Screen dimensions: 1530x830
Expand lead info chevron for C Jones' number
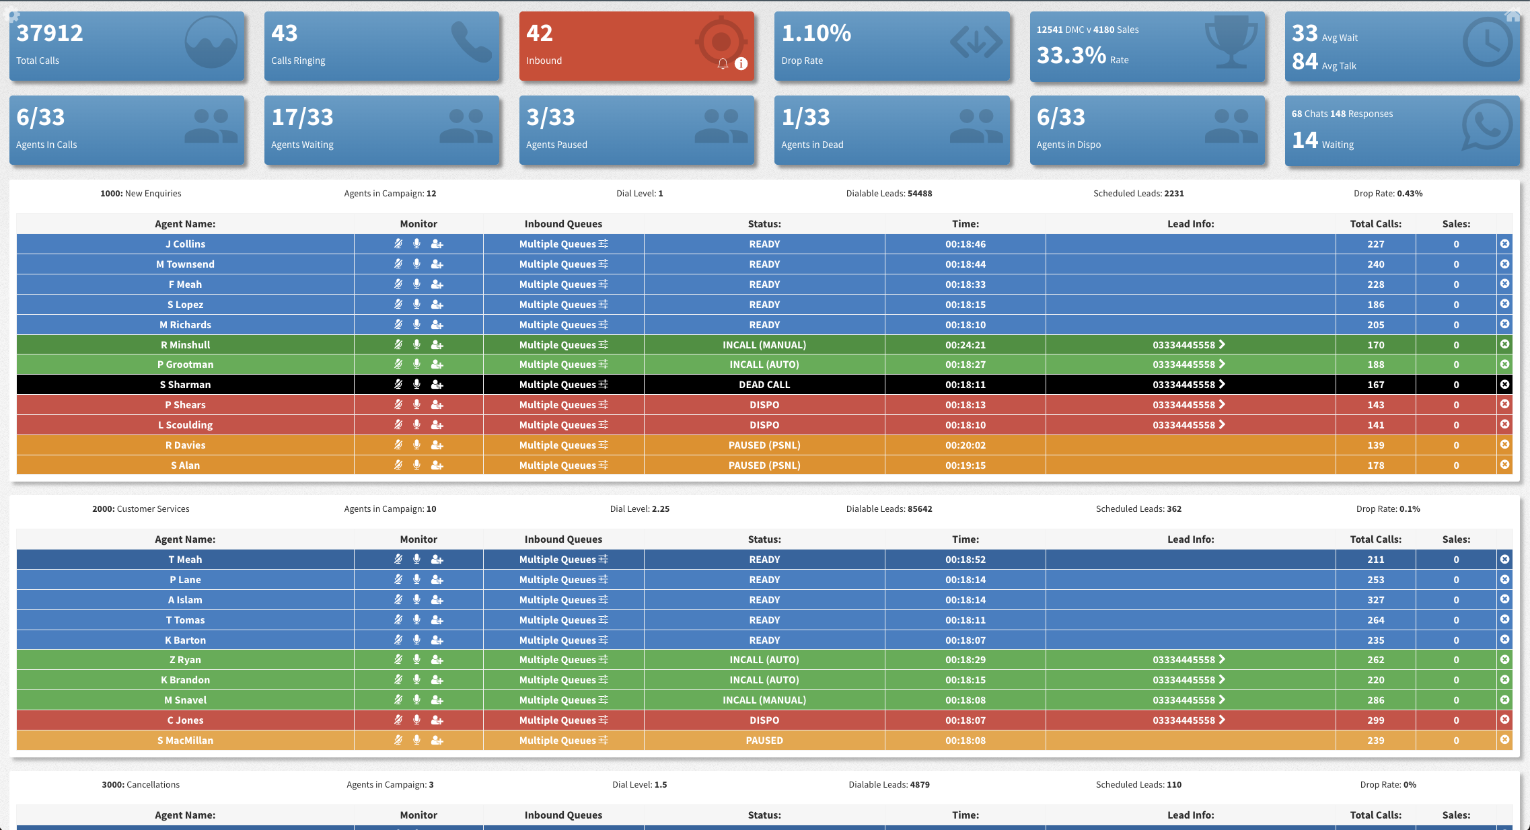tap(1223, 720)
